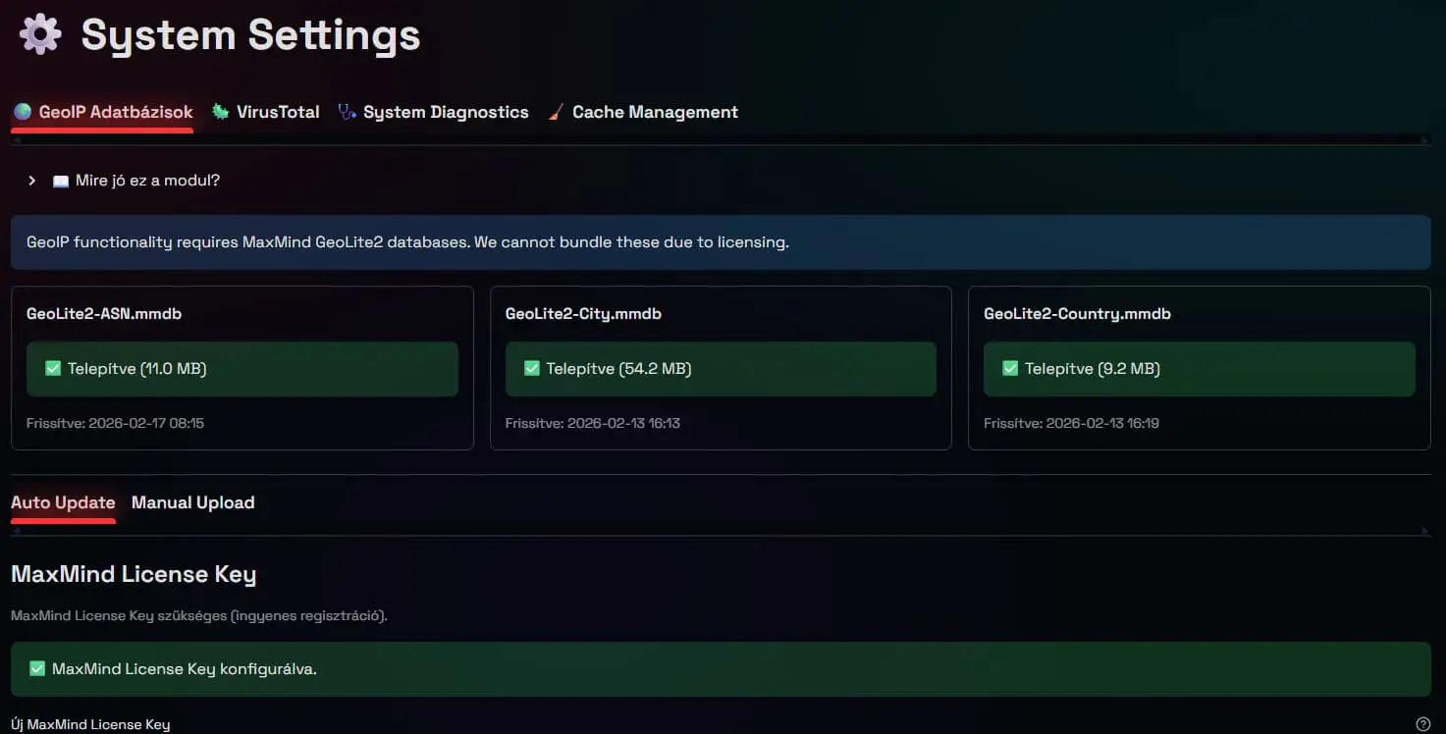The image size is (1446, 734).
Task: Click the GeoLite2-Country Telepítve checkmark
Action: click(x=1010, y=369)
